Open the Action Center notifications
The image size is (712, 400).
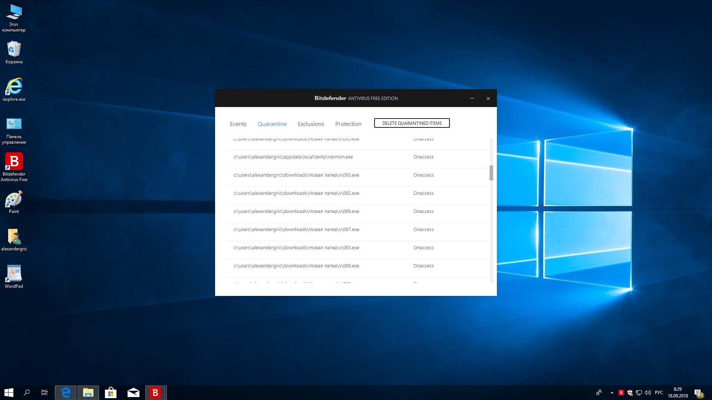point(699,393)
